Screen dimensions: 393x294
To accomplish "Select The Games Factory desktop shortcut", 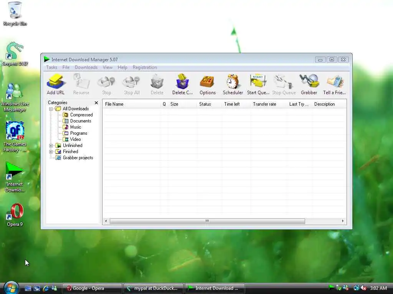I will (x=15, y=137).
